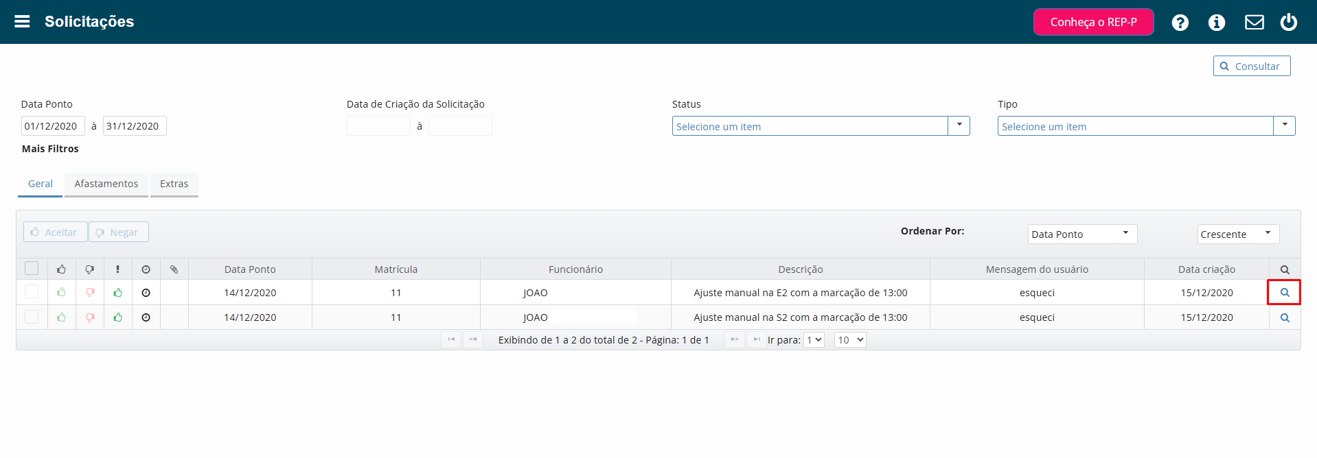Click Conheça o REP-P button
This screenshot has width=1317, height=458.
[1093, 22]
